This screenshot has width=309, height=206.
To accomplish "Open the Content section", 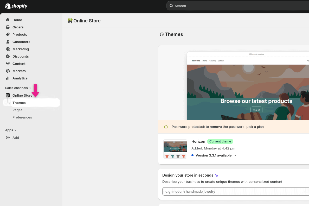I will coord(18,64).
